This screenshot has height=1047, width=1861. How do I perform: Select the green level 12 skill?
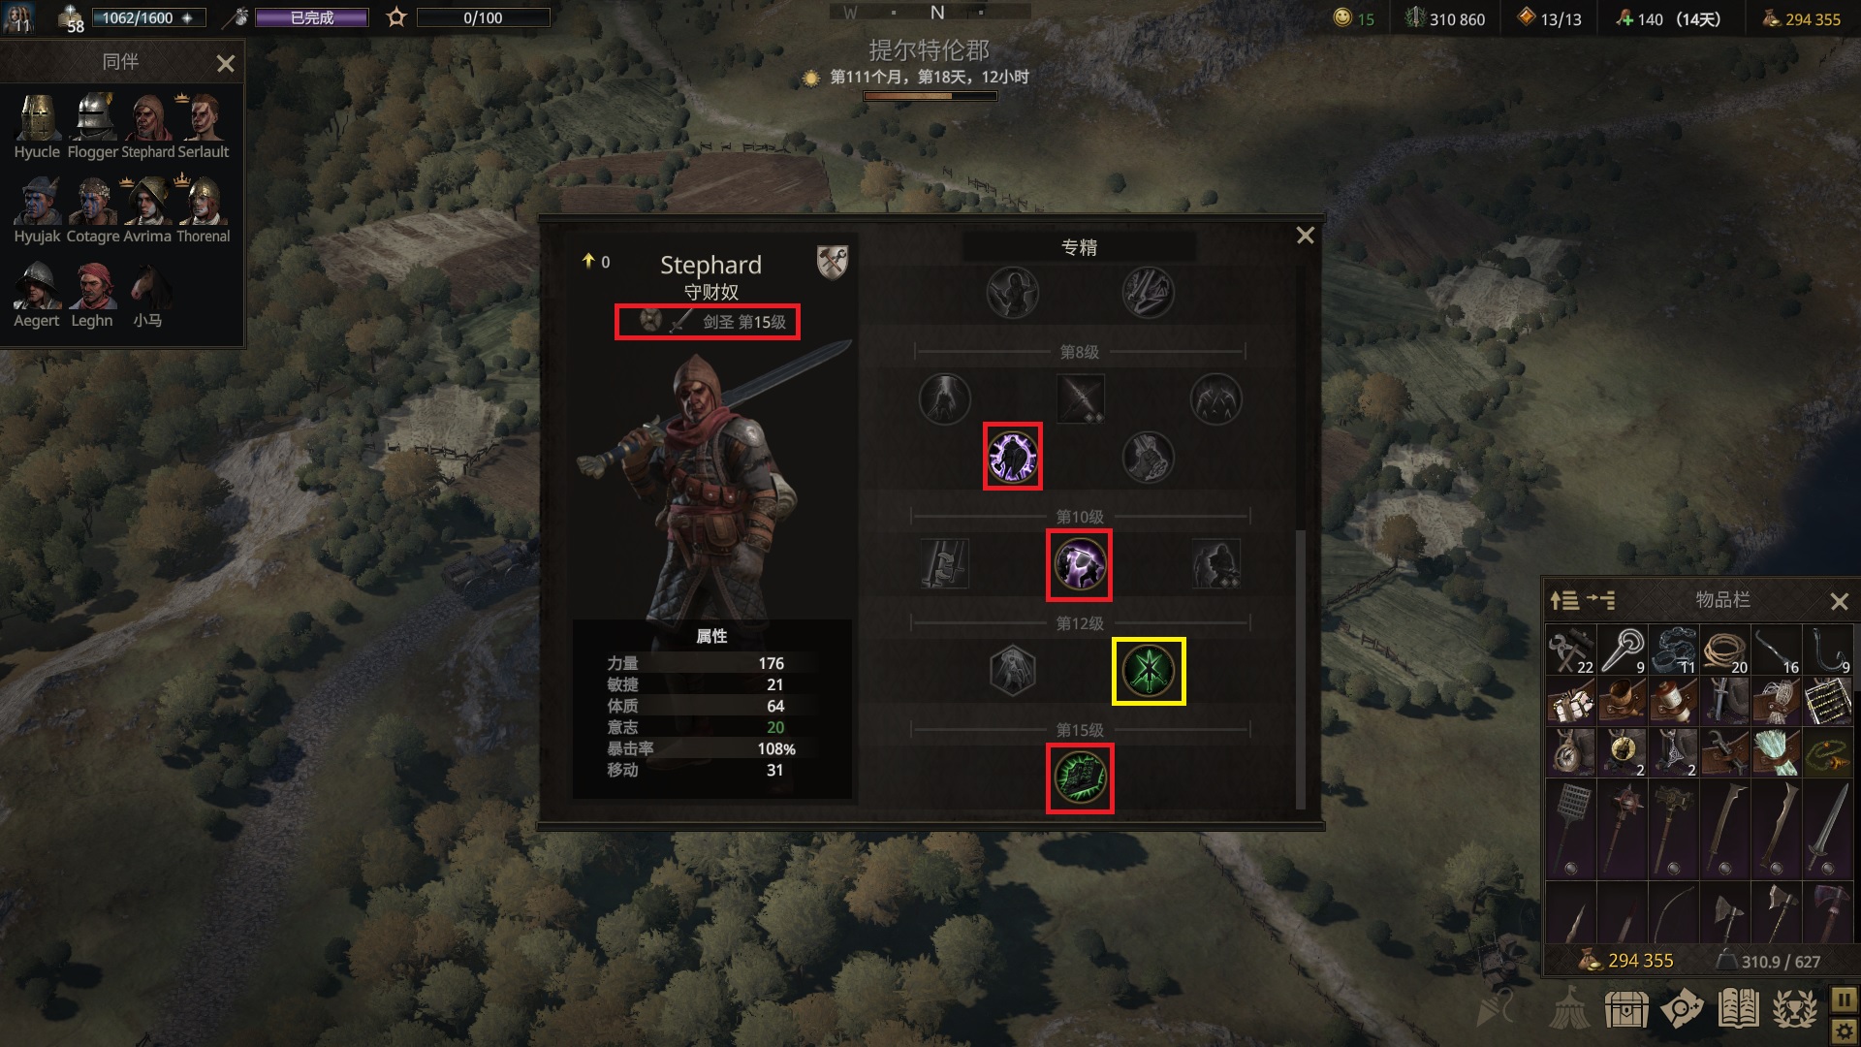(1149, 671)
